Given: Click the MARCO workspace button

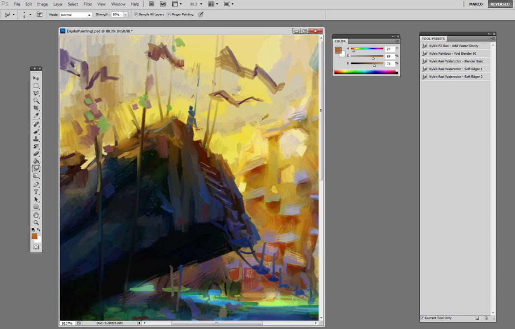Looking at the screenshot, I should 476,4.
